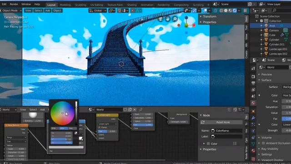The image size is (291, 164).
Task: Toggle viewport gizmo display
Action: (x=194, y=10)
